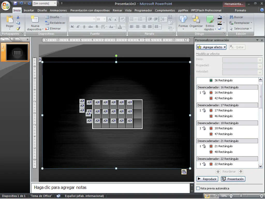Click the Quitar effect button
The image size is (265, 199).
[x=237, y=47]
